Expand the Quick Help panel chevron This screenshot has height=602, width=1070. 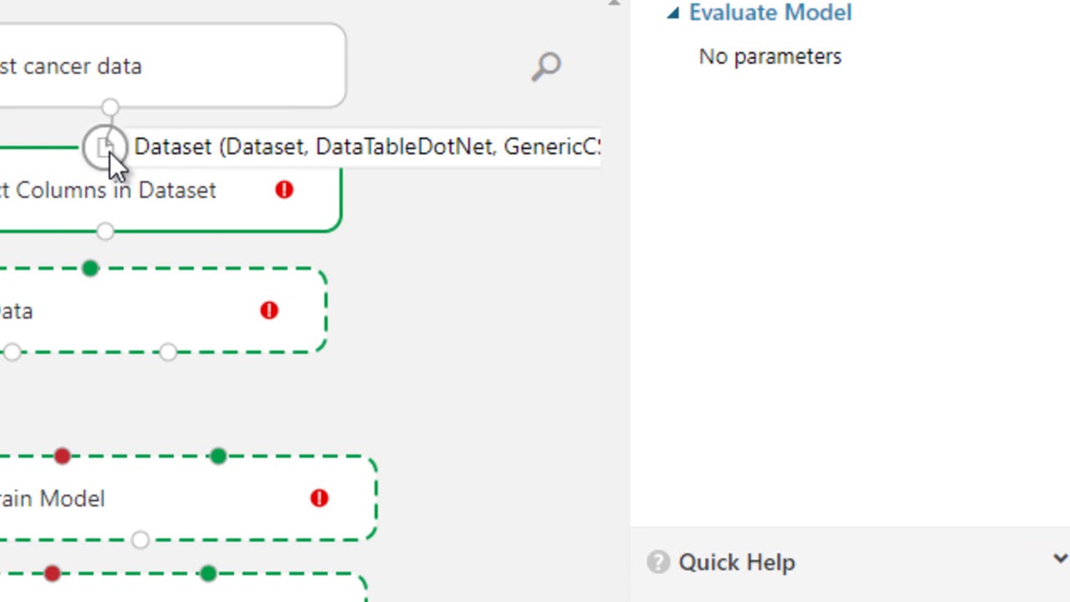pyautogui.click(x=1060, y=559)
